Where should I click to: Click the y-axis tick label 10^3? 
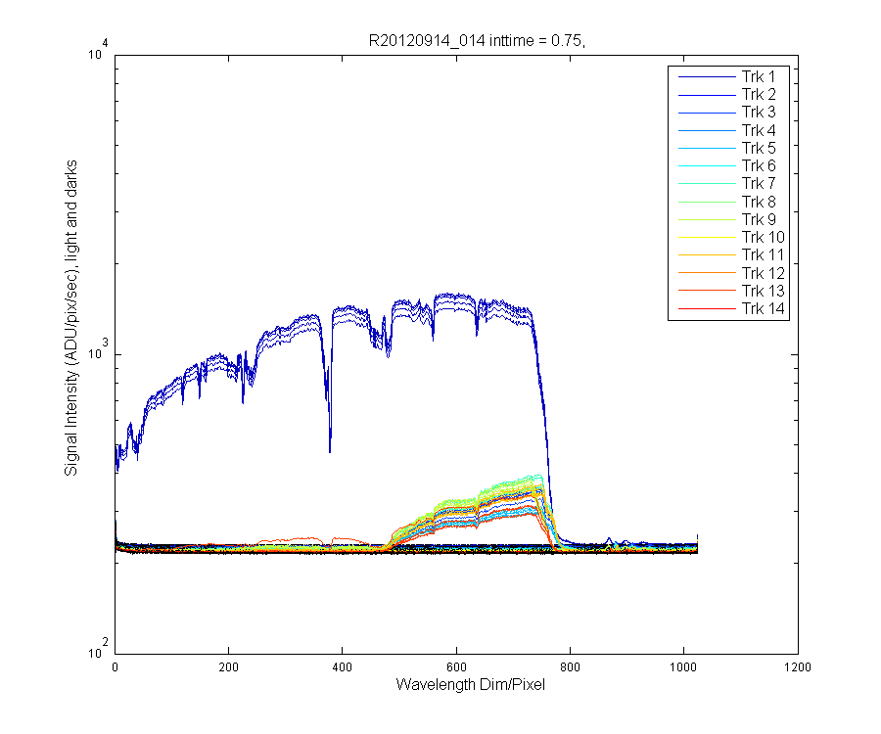pos(98,349)
